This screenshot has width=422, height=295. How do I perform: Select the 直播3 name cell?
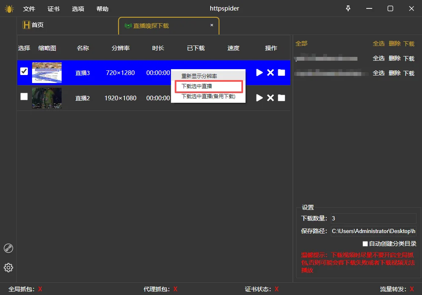pos(82,73)
